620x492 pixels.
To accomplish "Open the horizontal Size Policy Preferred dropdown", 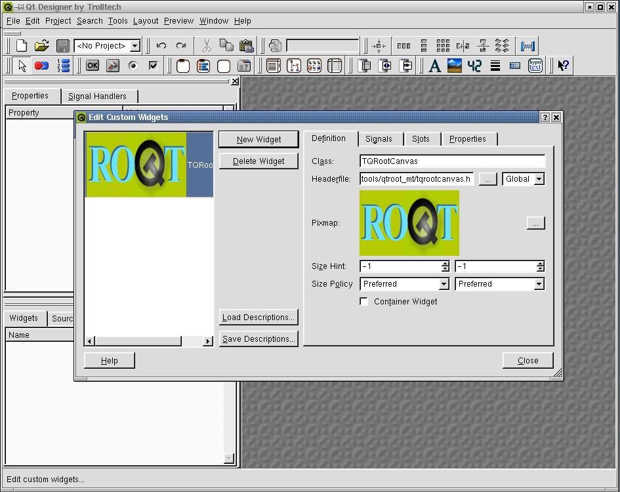I will (x=405, y=284).
